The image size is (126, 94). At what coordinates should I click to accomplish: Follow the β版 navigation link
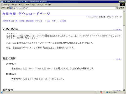[x=49, y=21]
